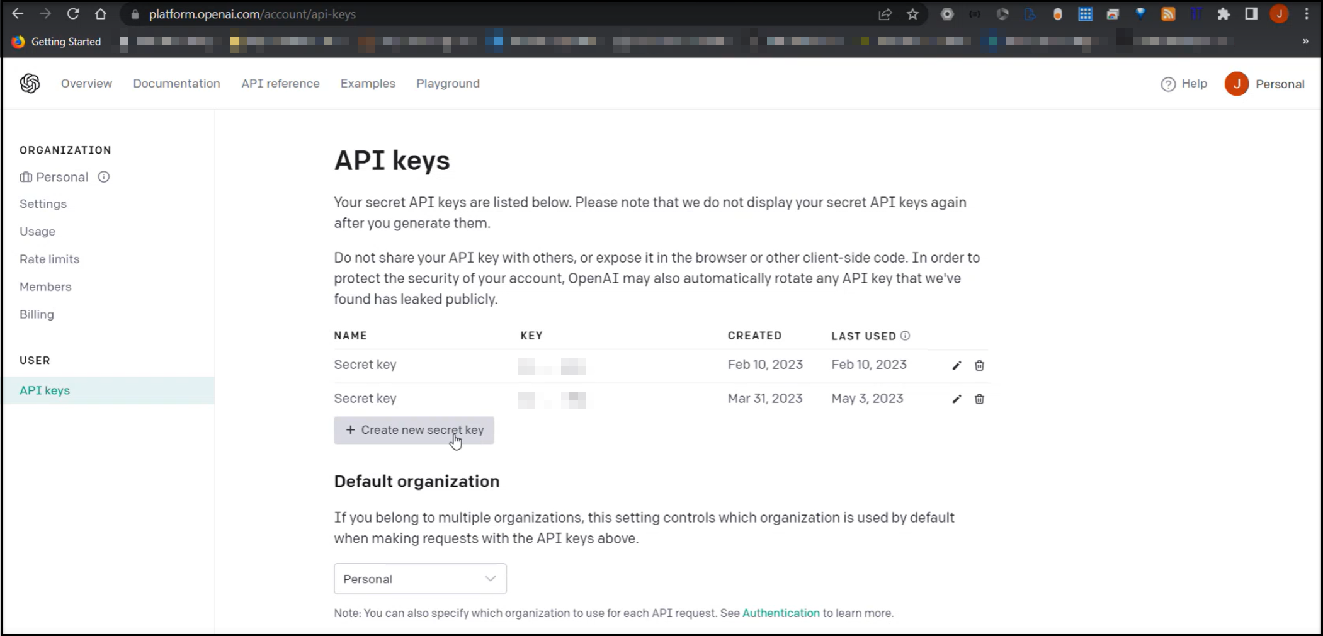Screen dimensions: 1323x636
Task: Open the curly braces extension icon
Action: pyautogui.click(x=975, y=14)
